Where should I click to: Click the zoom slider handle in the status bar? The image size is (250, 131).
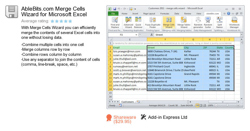227,105
